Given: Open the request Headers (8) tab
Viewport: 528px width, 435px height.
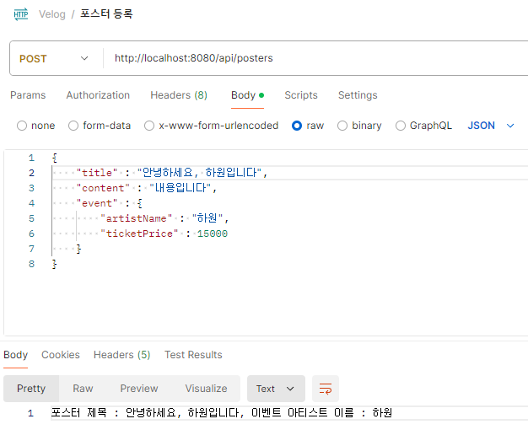Looking at the screenshot, I should click(179, 95).
